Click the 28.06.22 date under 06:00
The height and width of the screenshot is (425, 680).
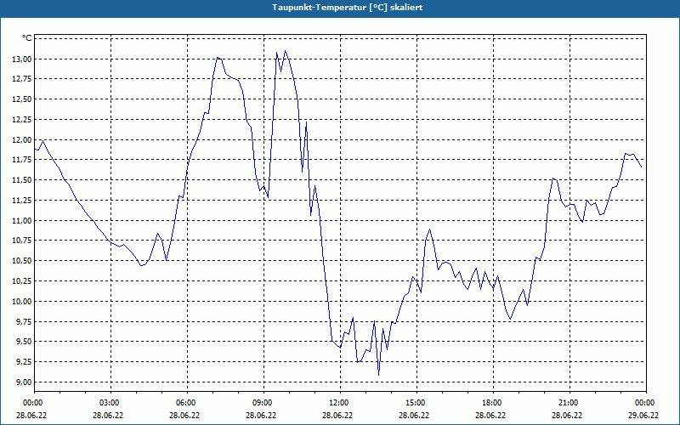[184, 415]
